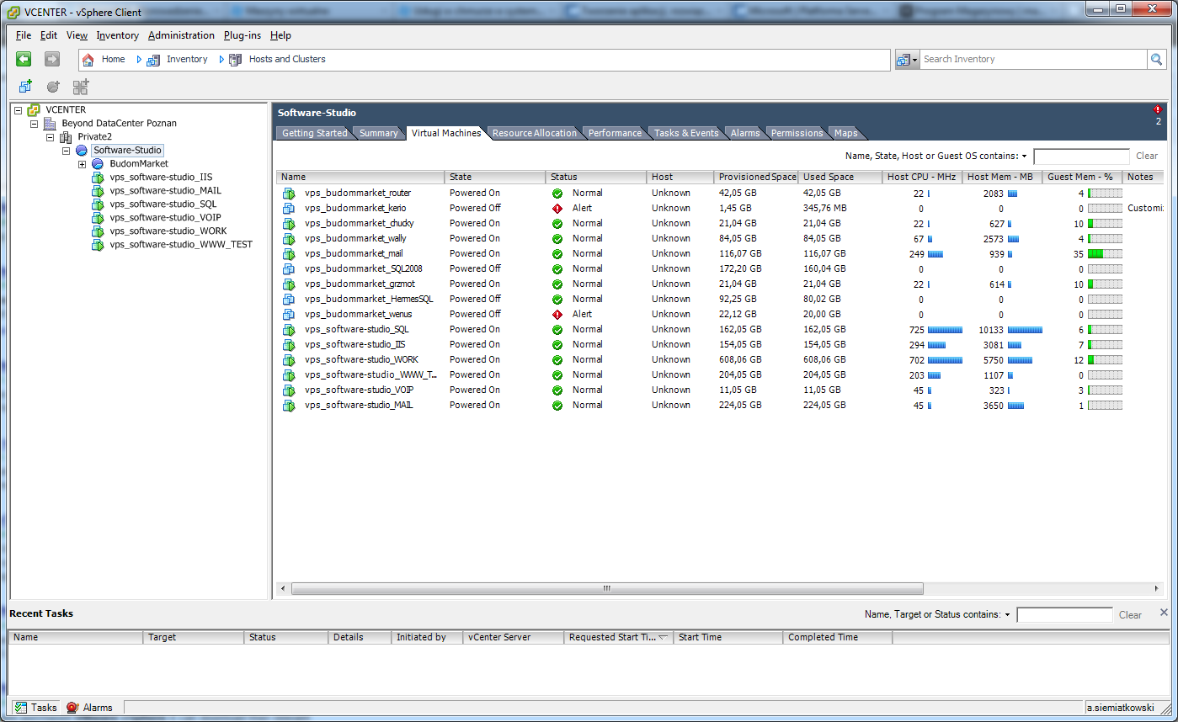Viewport: 1178px width, 722px height.
Task: Click the red alert status icon for vps_budommarket_kerio
Action: (557, 208)
